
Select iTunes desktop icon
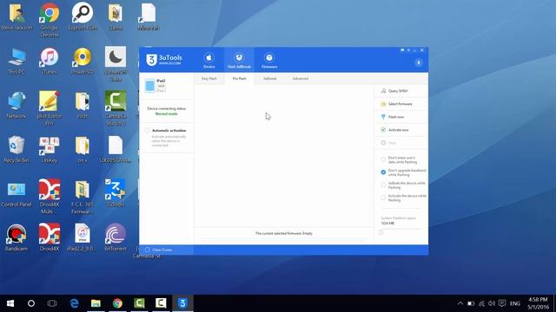pyautogui.click(x=50, y=61)
